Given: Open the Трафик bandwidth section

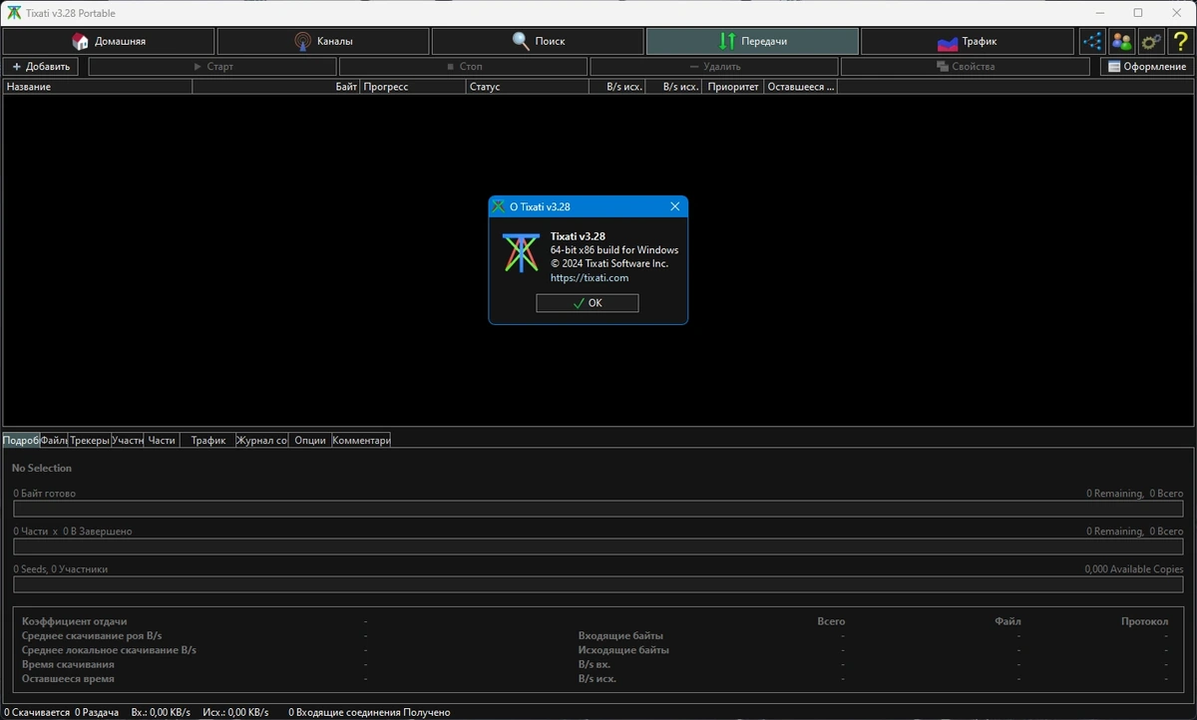Looking at the screenshot, I should point(967,41).
